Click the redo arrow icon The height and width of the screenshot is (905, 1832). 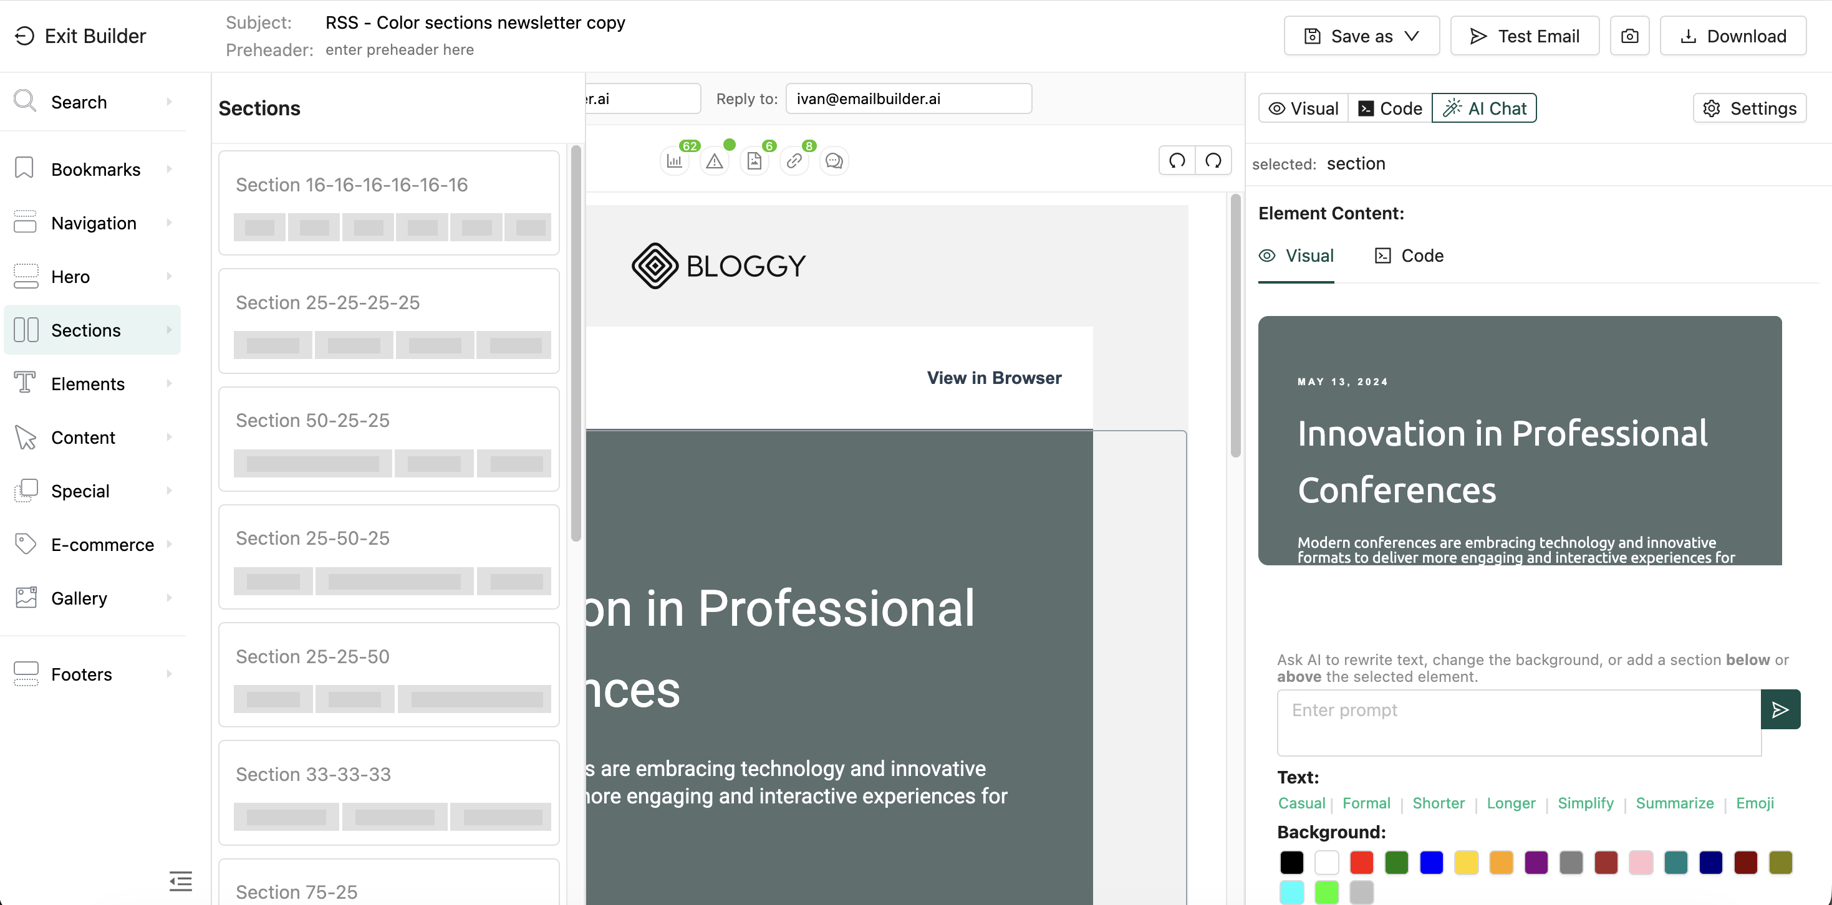pos(1213,161)
